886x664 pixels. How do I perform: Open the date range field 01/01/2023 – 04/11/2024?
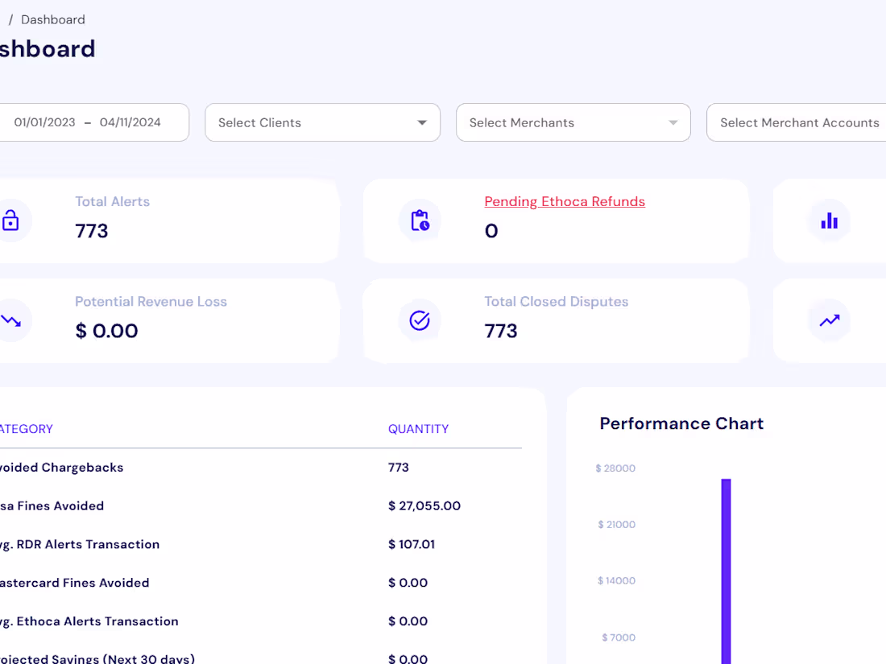tap(94, 122)
